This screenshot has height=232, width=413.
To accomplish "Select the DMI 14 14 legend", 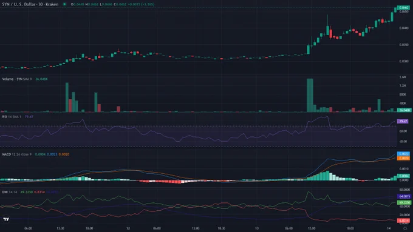I will point(10,192).
